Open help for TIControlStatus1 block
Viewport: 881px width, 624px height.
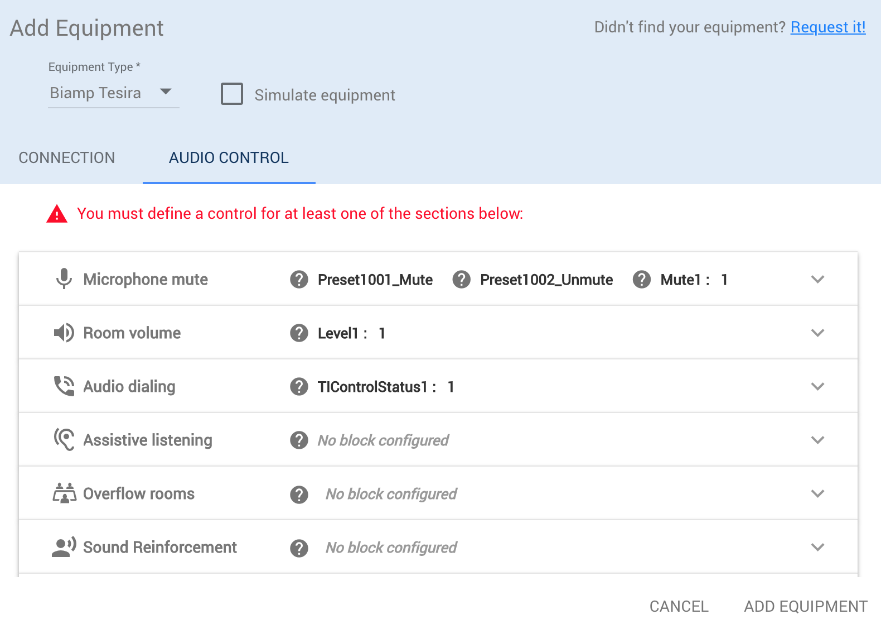tap(299, 386)
